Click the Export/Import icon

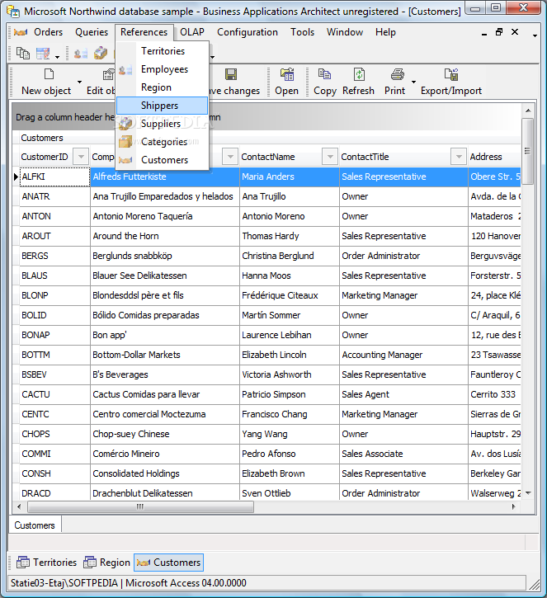[451, 74]
